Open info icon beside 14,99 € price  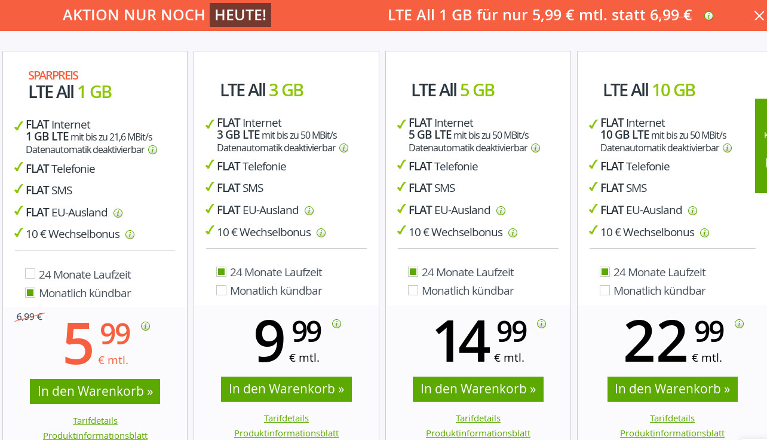click(x=541, y=323)
